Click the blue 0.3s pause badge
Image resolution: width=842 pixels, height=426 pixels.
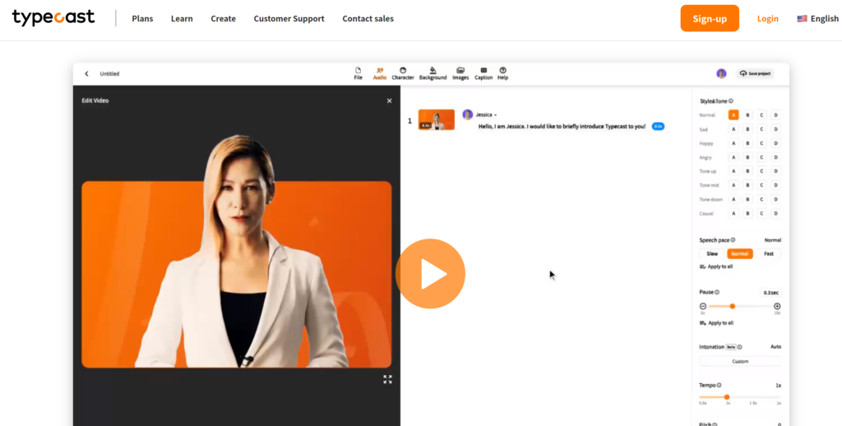(x=658, y=127)
